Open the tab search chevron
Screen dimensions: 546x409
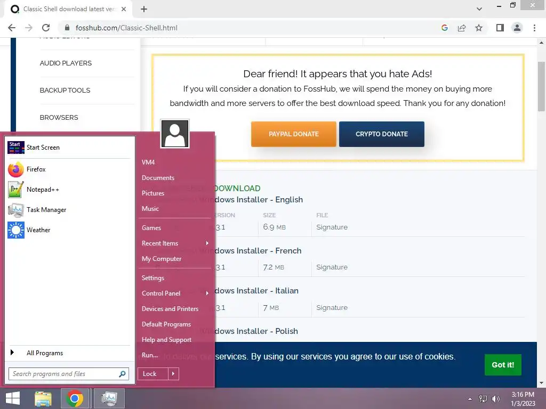coord(479,9)
